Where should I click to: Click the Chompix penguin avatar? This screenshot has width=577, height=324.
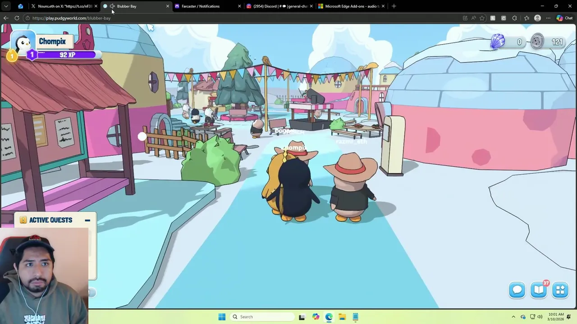click(x=23, y=43)
